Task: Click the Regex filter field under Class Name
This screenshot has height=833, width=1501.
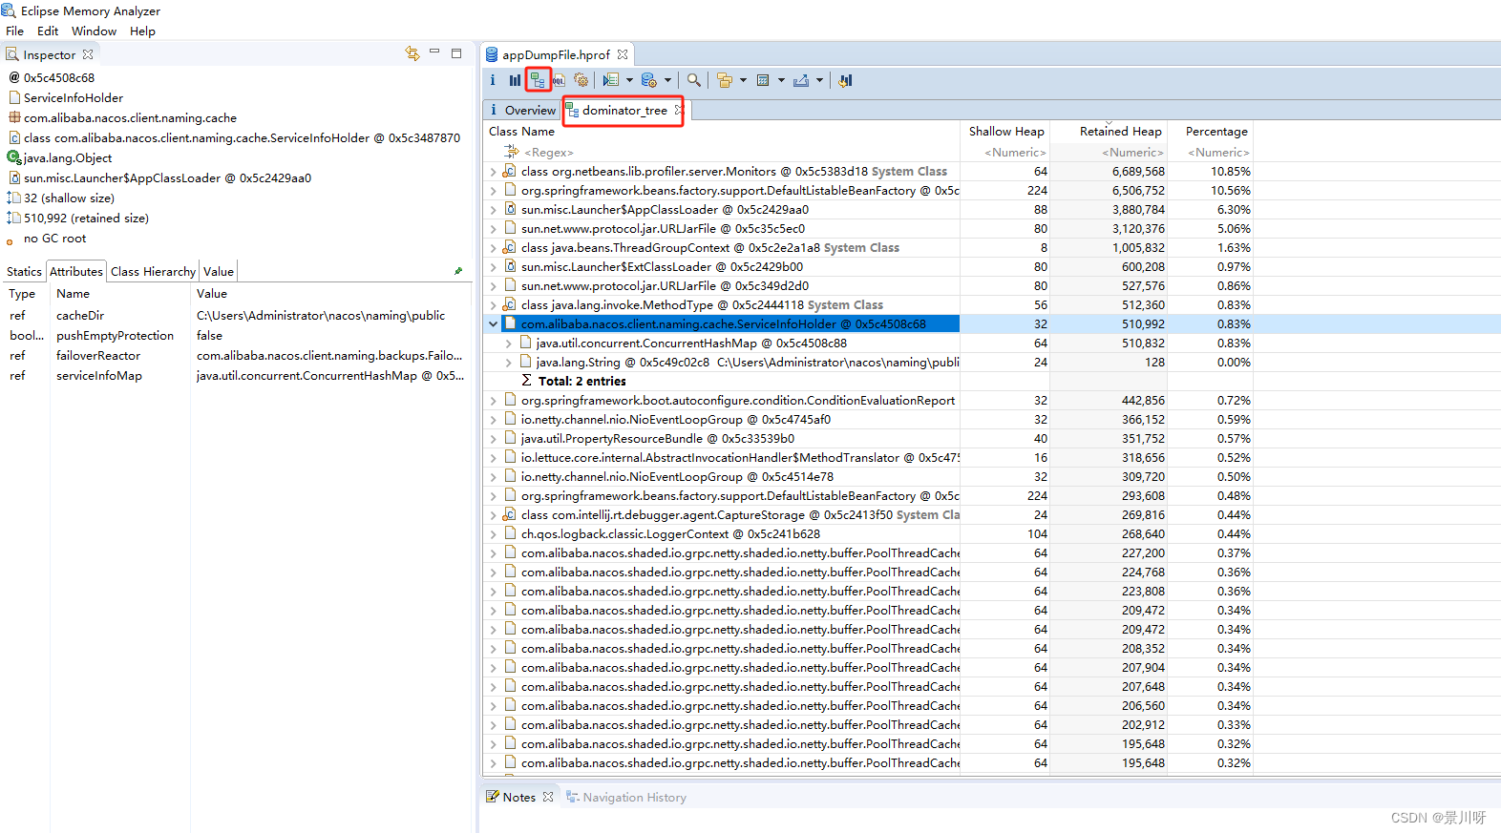Action: (722, 153)
